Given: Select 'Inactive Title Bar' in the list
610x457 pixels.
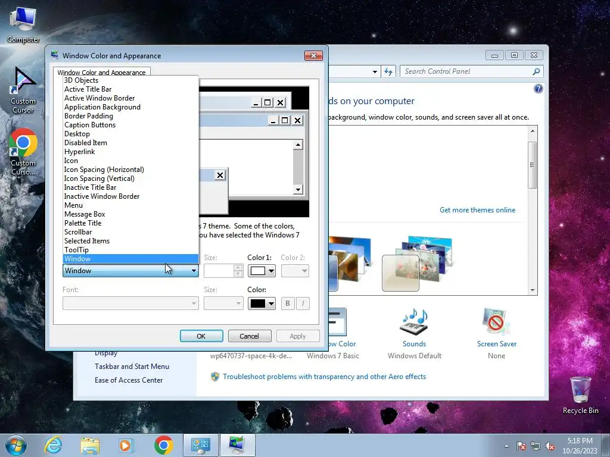Looking at the screenshot, I should 130,187.
